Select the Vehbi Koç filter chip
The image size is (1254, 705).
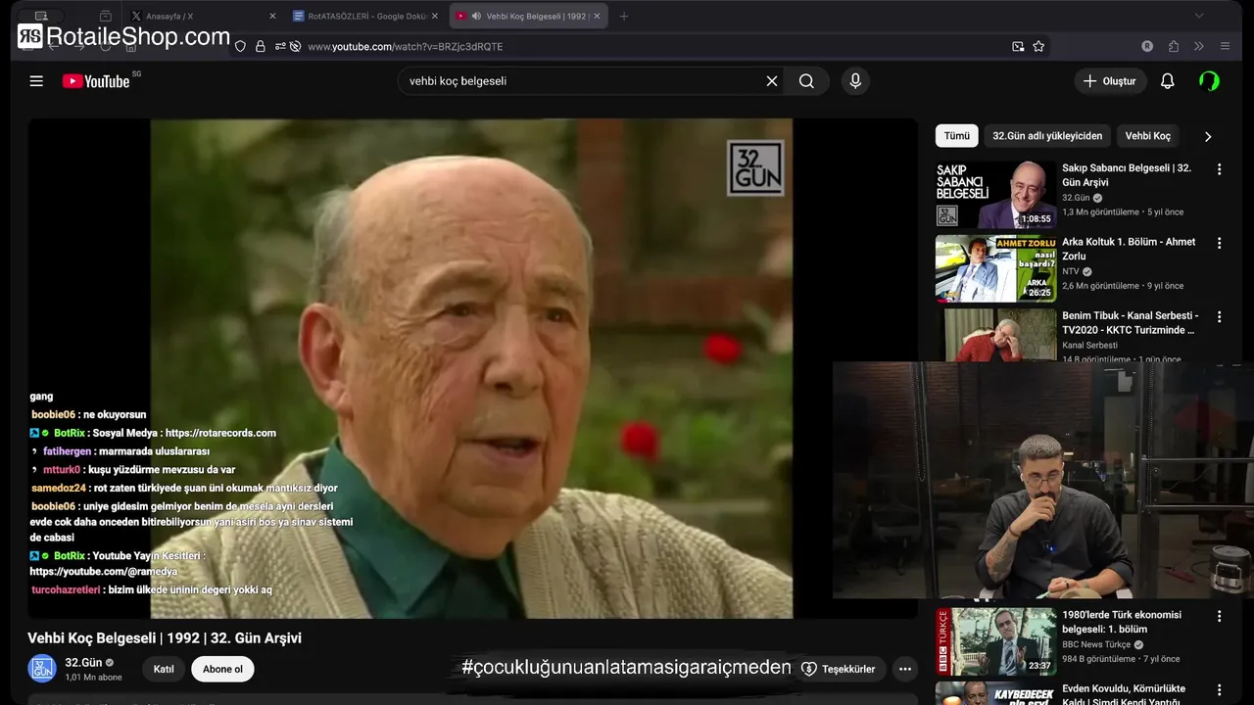point(1147,136)
